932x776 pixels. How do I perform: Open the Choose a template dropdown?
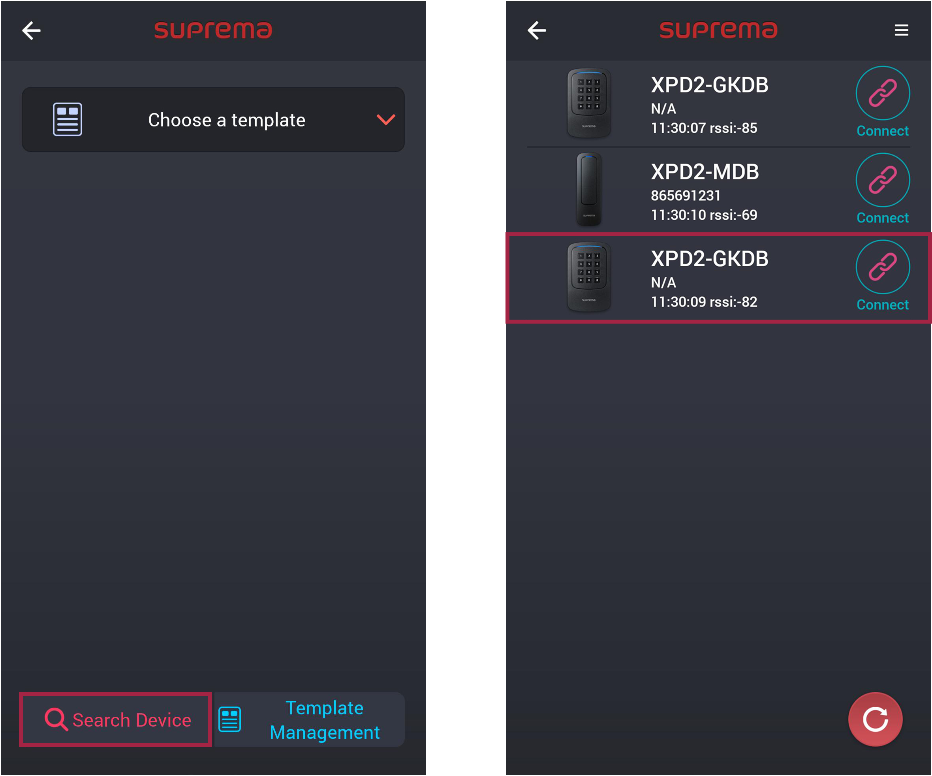coord(213,119)
